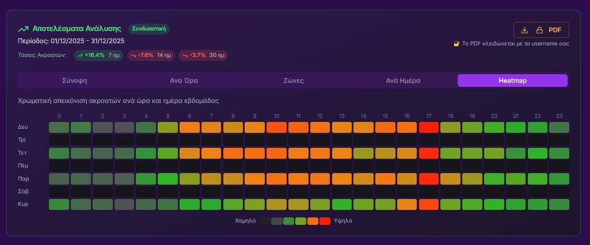Viewport: 590px width, 245px height.
Task: Click the green trending-up icon beside Αποτελέσματα Ανάλυσης
Action: pos(23,29)
